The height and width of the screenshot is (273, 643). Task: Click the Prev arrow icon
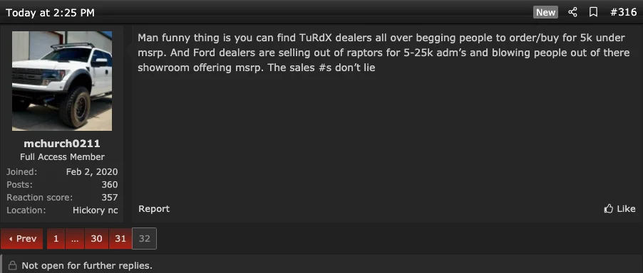[x=10, y=239]
